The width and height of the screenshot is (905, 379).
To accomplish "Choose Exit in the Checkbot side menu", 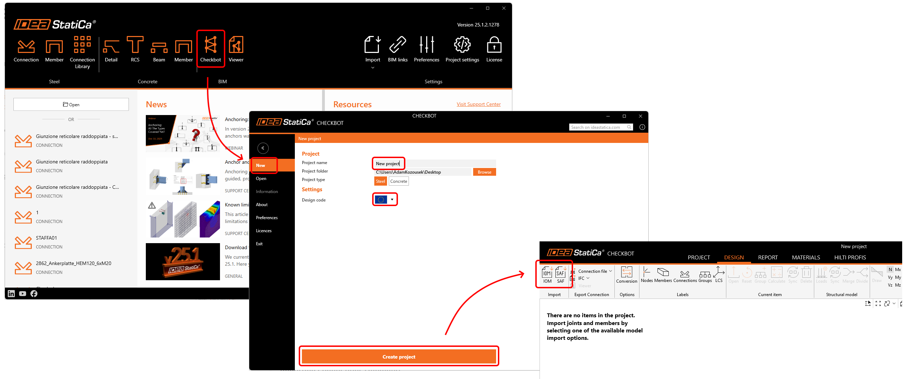I will (272, 244).
